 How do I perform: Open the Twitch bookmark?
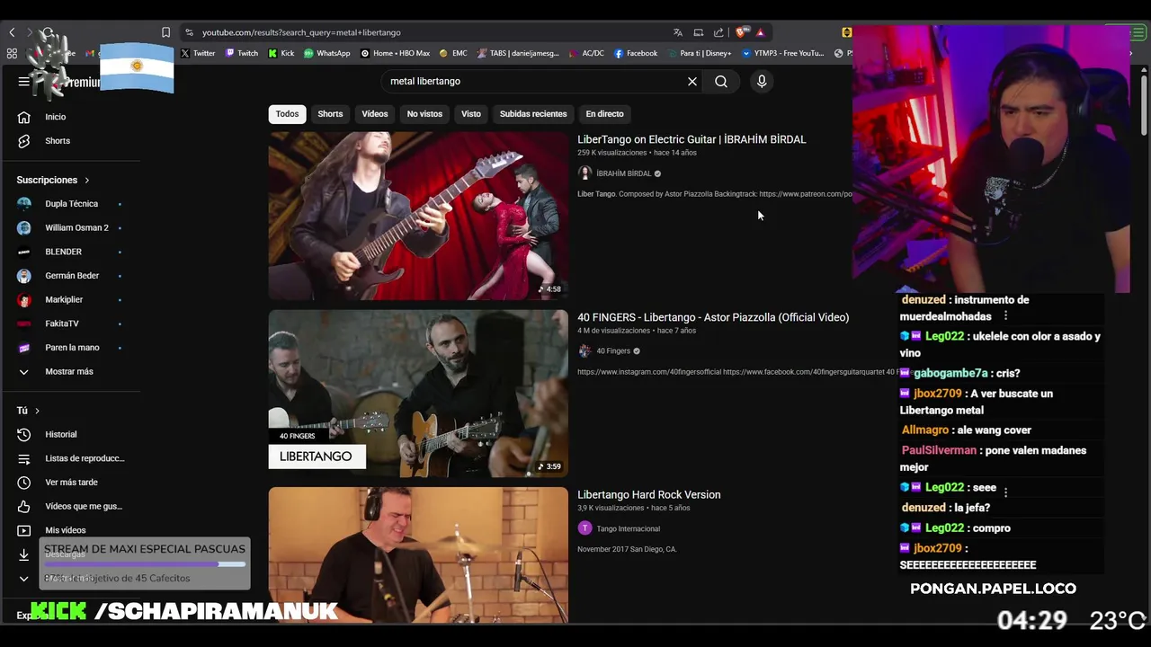click(x=242, y=53)
